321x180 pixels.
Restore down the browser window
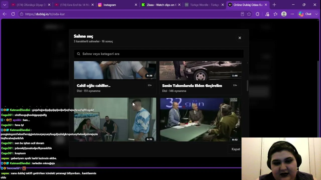tap(304, 5)
